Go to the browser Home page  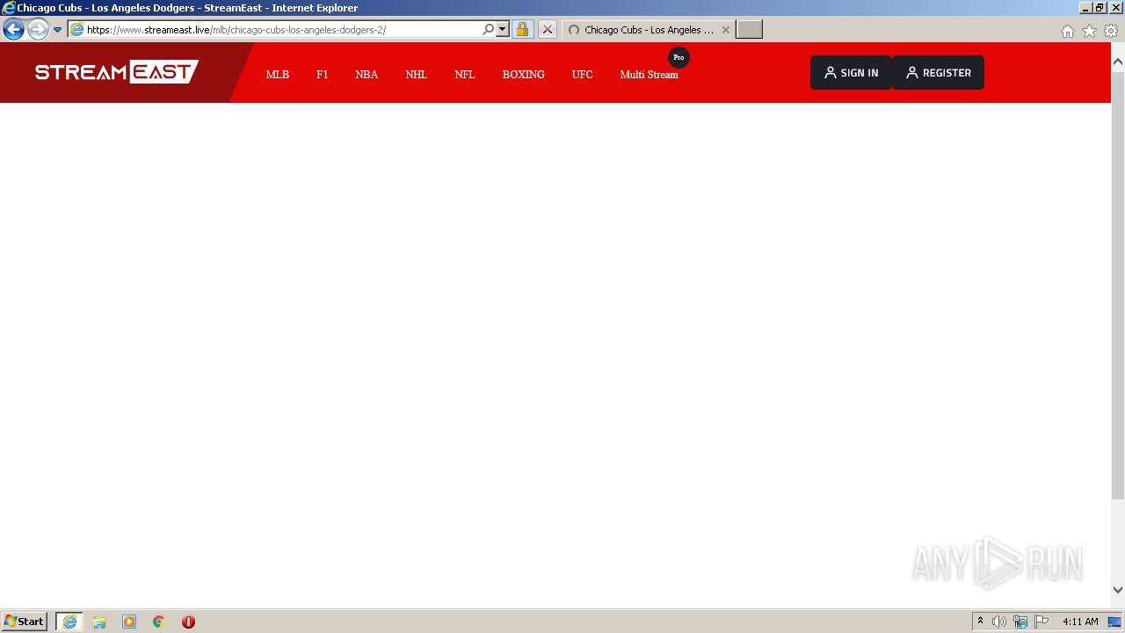[x=1067, y=31]
